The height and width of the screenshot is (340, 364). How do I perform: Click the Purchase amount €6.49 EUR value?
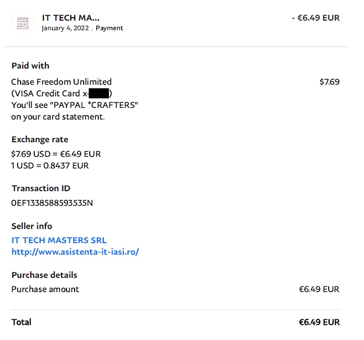coord(319,289)
